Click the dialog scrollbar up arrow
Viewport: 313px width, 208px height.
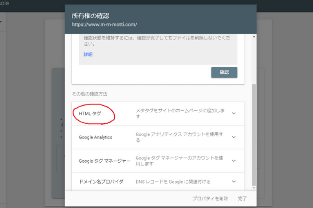(254, 37)
